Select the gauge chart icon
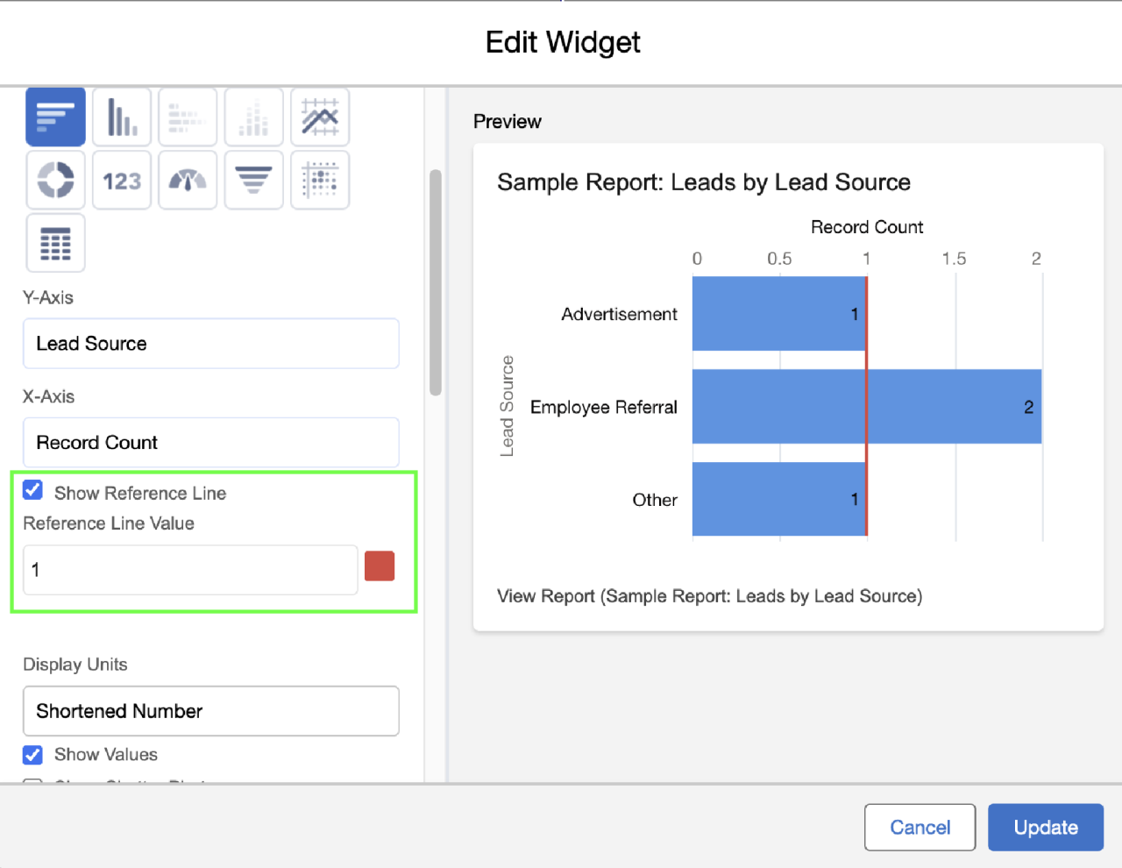Viewport: 1122px width, 868px height. tap(188, 181)
